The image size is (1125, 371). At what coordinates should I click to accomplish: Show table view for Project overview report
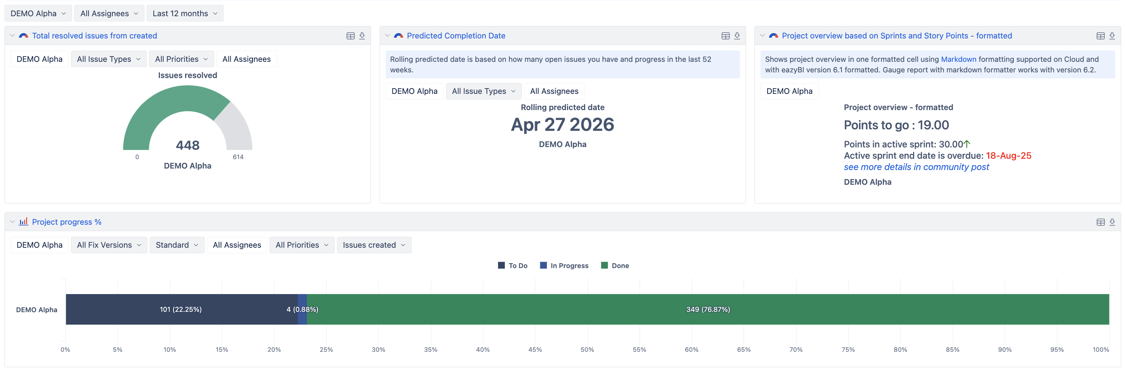click(1100, 36)
